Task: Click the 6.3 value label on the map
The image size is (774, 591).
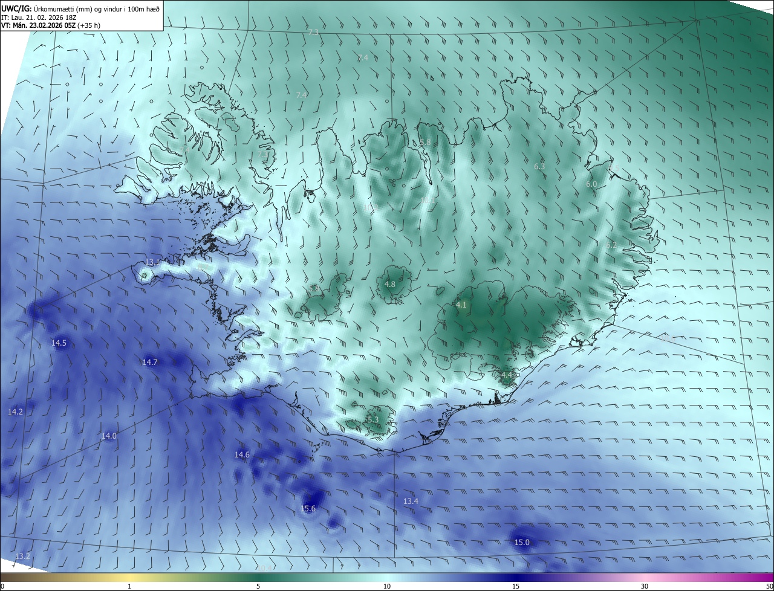Action: [539, 166]
